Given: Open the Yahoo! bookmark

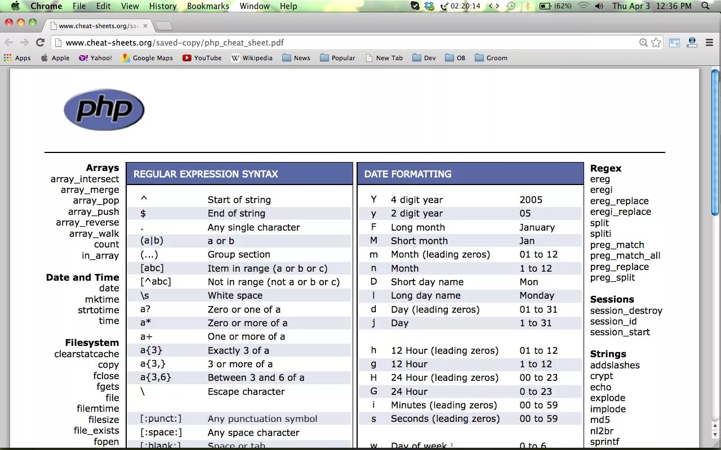Looking at the screenshot, I should pyautogui.click(x=95, y=58).
